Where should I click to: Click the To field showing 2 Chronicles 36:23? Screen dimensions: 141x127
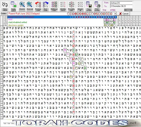point(121,6)
